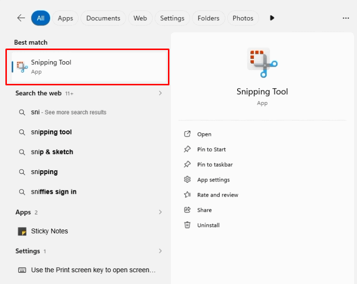Screen dimensions: 357x284
Task: Click the search icon beside 'snipping tool'
Action: (x=22, y=132)
